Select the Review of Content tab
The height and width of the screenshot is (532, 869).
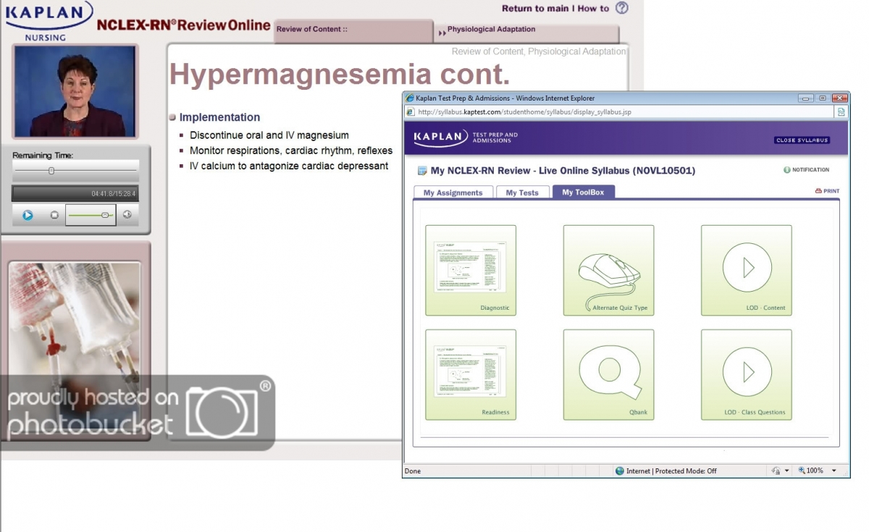click(311, 30)
